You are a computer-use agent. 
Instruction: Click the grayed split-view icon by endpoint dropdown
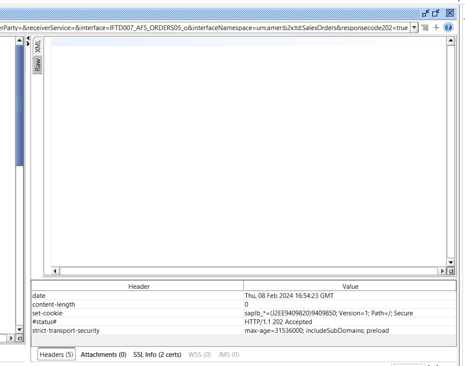[425, 28]
